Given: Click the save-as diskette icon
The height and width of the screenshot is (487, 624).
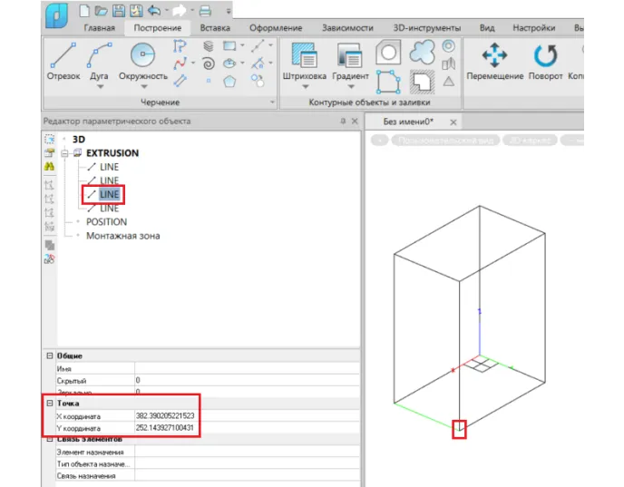Looking at the screenshot, I should pyautogui.click(x=136, y=11).
